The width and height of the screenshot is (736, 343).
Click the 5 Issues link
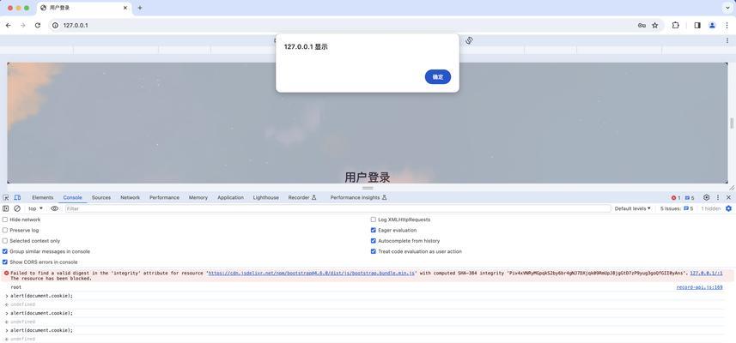pos(677,208)
